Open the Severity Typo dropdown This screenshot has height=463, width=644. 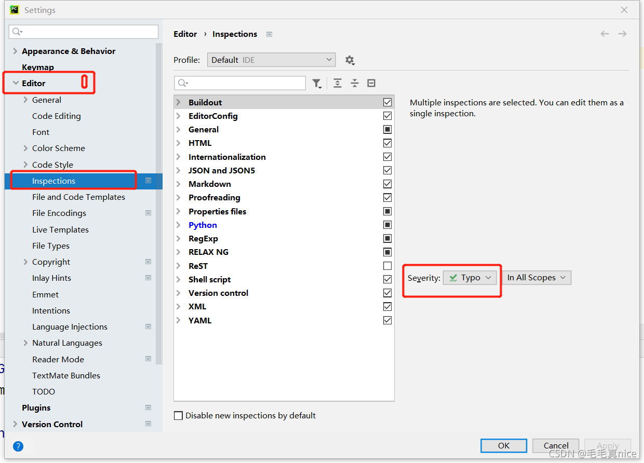pos(470,278)
